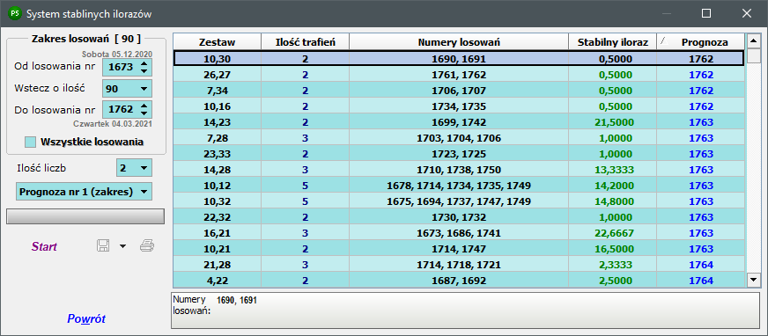Click the cell 1703, 1704, 1706
Image resolution: width=768 pixels, height=336 pixels.
[459, 138]
